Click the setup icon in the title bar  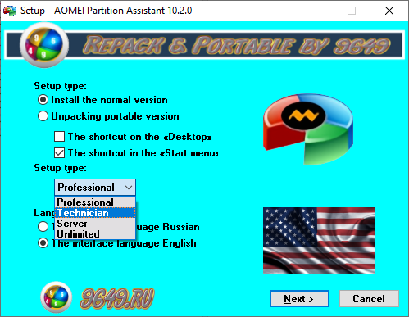point(10,11)
